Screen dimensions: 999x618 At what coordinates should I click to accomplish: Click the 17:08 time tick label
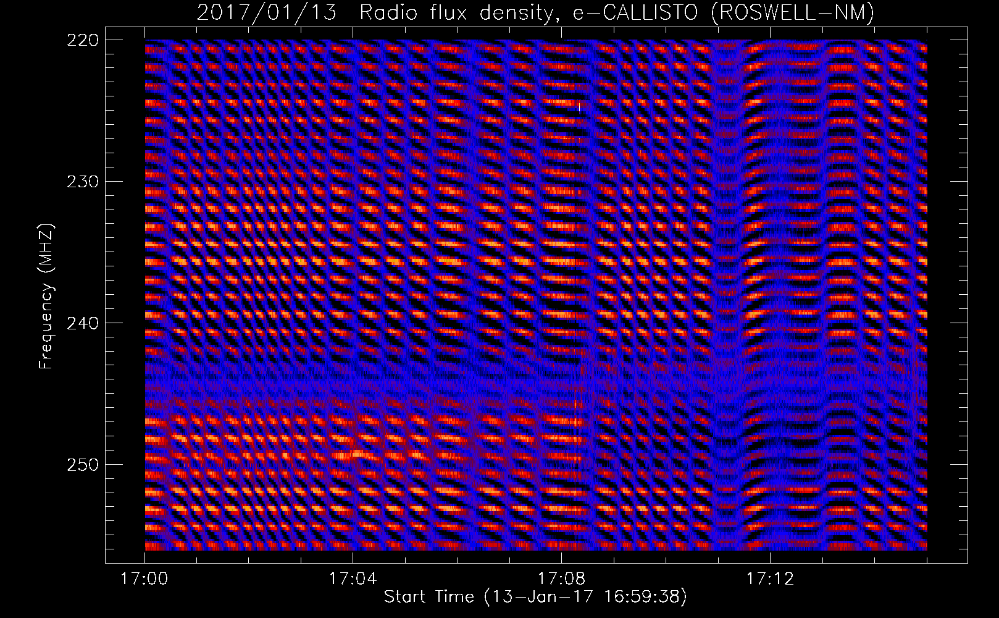point(561,579)
